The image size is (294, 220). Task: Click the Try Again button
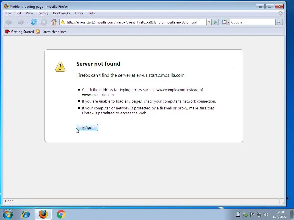[x=87, y=127]
